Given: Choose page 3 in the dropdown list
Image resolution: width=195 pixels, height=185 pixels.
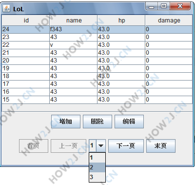Looking at the screenshot, I should 97,177.
